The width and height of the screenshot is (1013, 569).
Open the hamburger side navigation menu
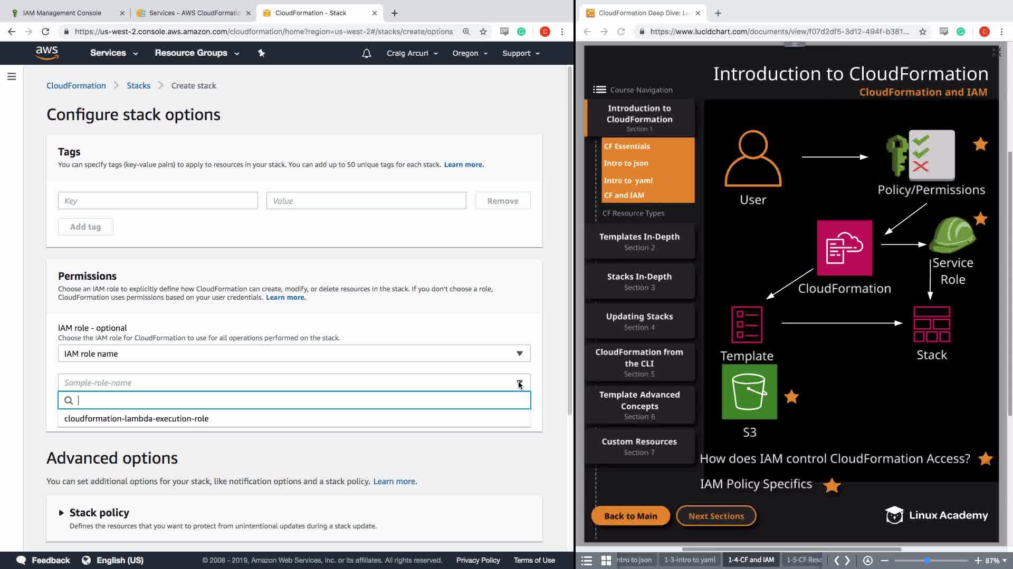(12, 76)
